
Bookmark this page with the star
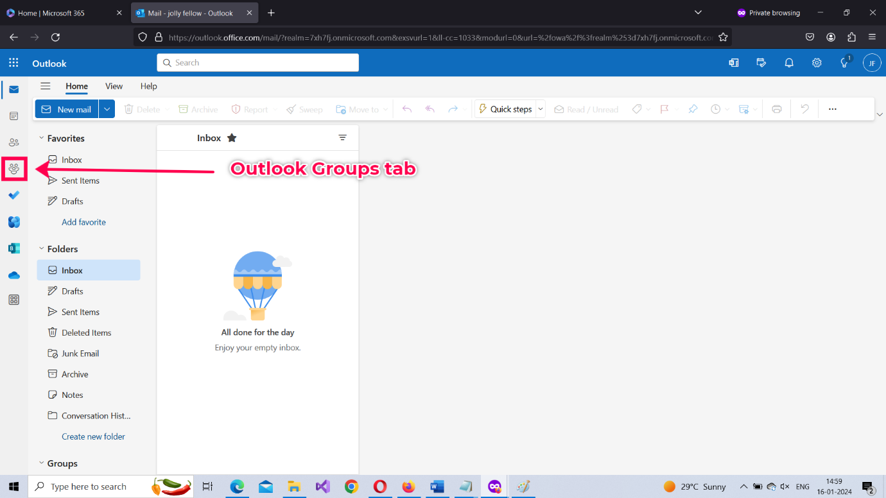723,37
